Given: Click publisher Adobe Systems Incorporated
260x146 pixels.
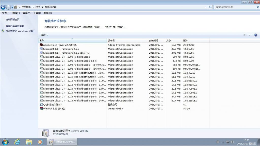Looking at the screenshot, I should [124, 45].
